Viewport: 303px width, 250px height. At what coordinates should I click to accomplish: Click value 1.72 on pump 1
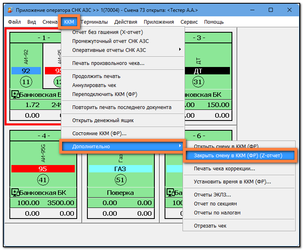(33, 105)
